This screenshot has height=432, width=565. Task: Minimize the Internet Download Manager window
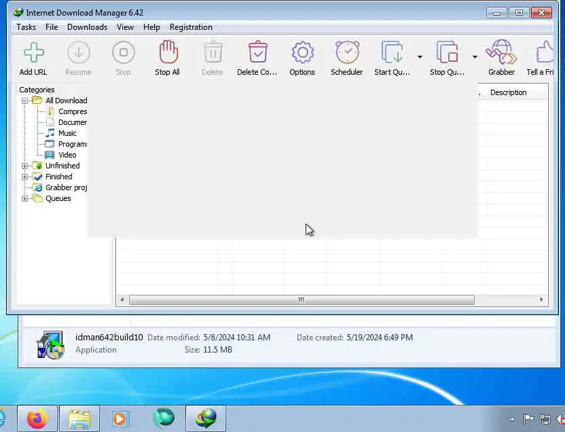click(496, 13)
